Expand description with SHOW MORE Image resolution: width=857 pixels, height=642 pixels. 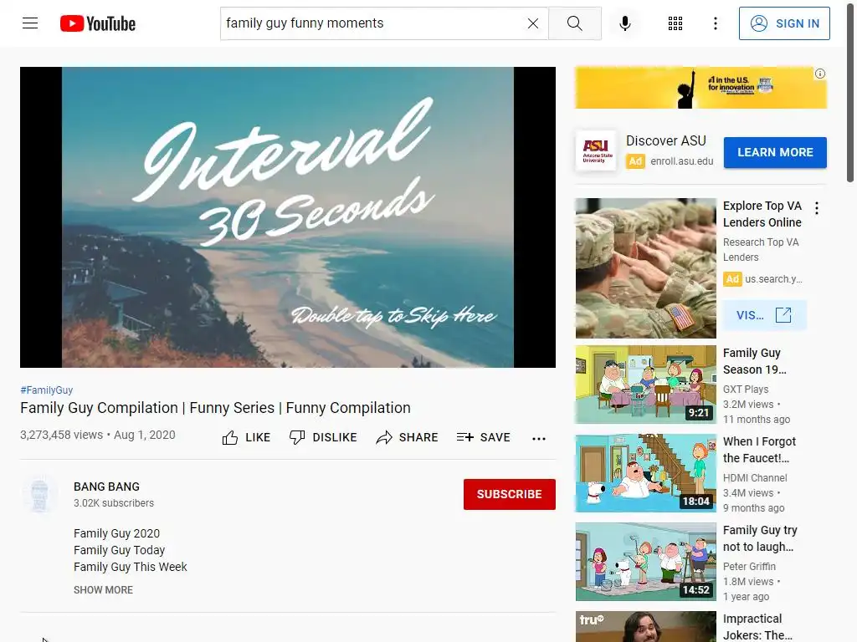click(x=103, y=589)
